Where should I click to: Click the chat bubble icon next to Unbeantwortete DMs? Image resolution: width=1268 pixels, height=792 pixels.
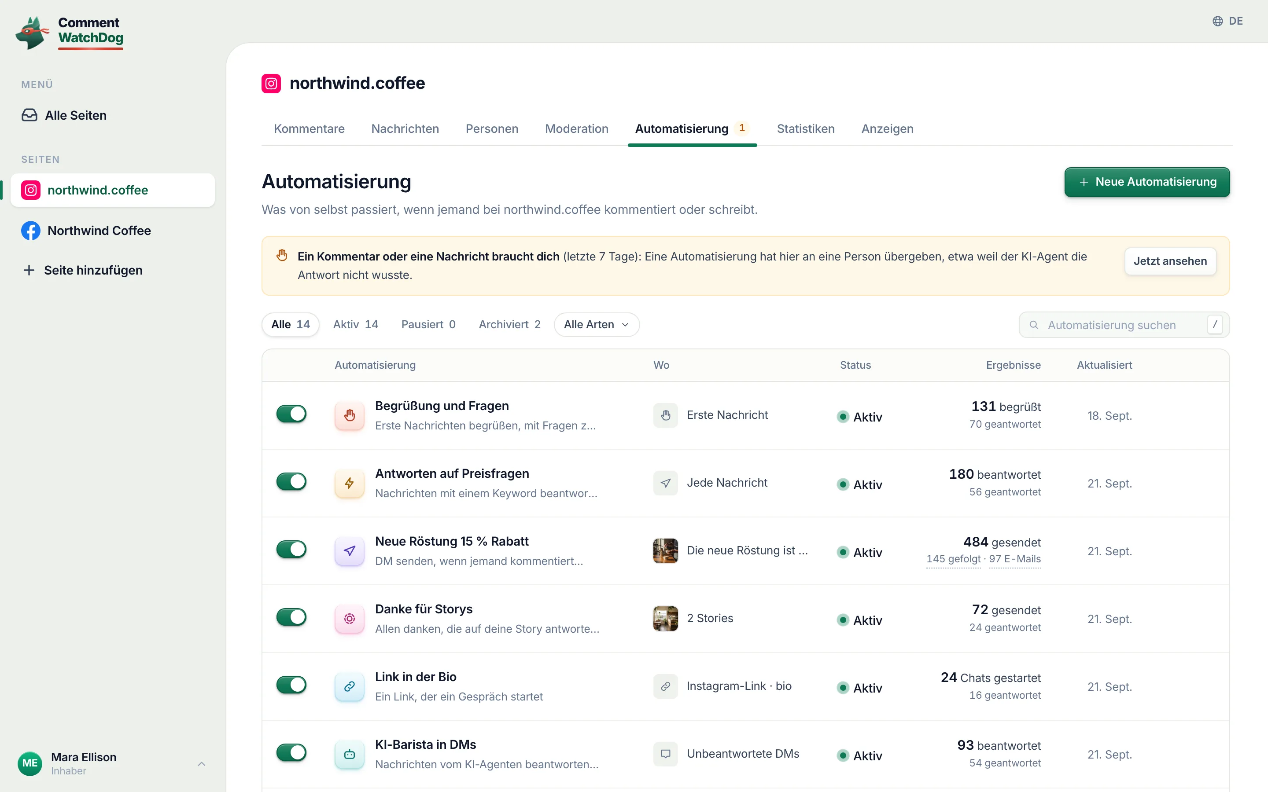pyautogui.click(x=665, y=754)
